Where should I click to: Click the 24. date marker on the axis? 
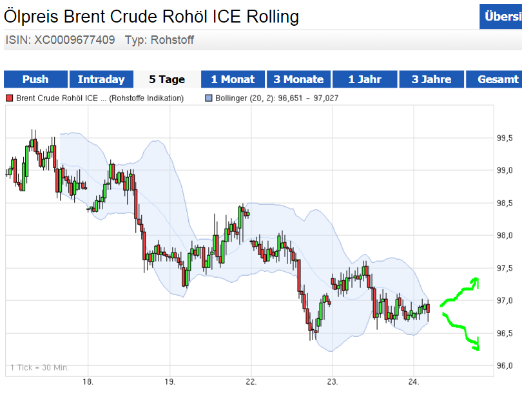coord(414,381)
